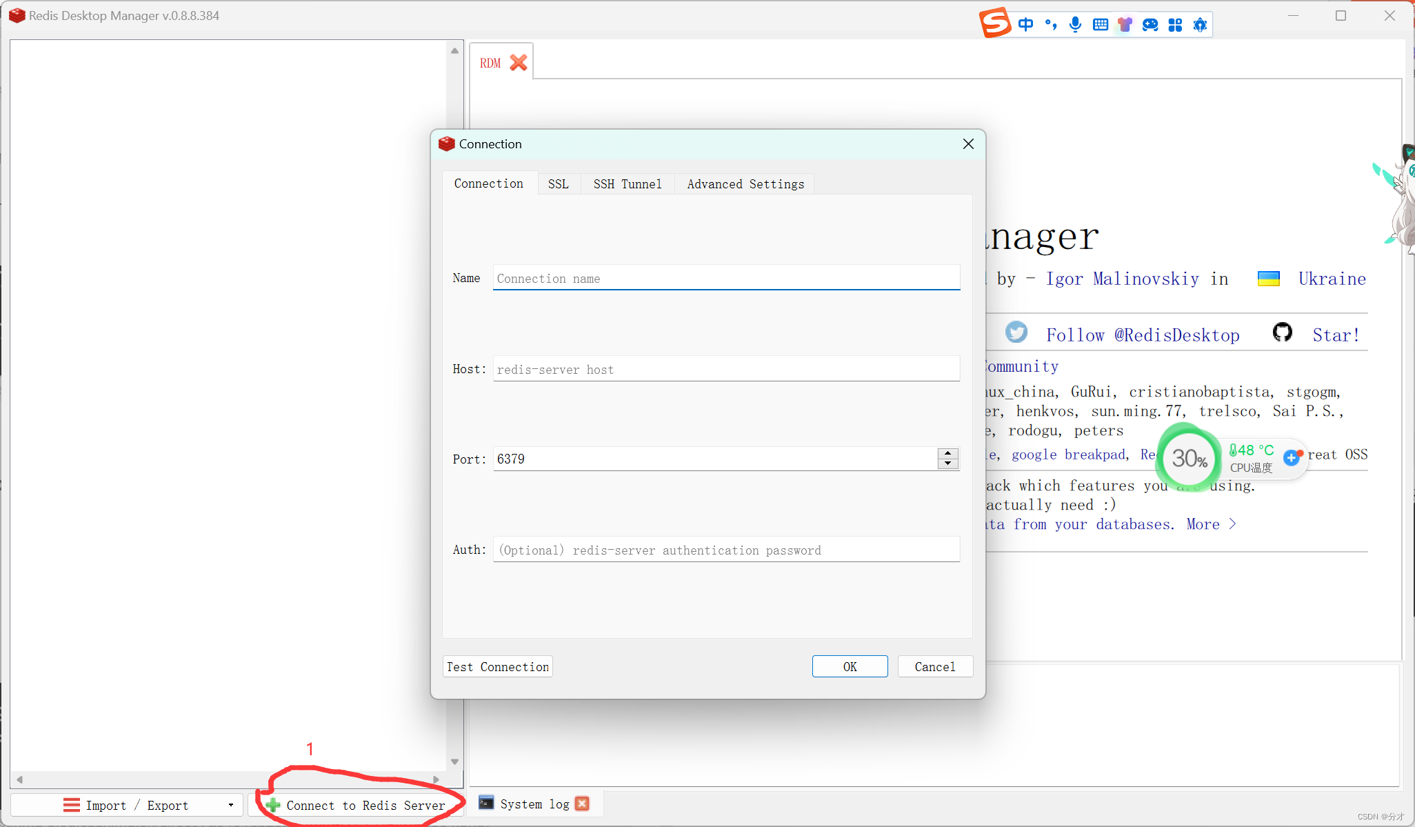
Task: Click the Star! link
Action: click(x=1336, y=335)
